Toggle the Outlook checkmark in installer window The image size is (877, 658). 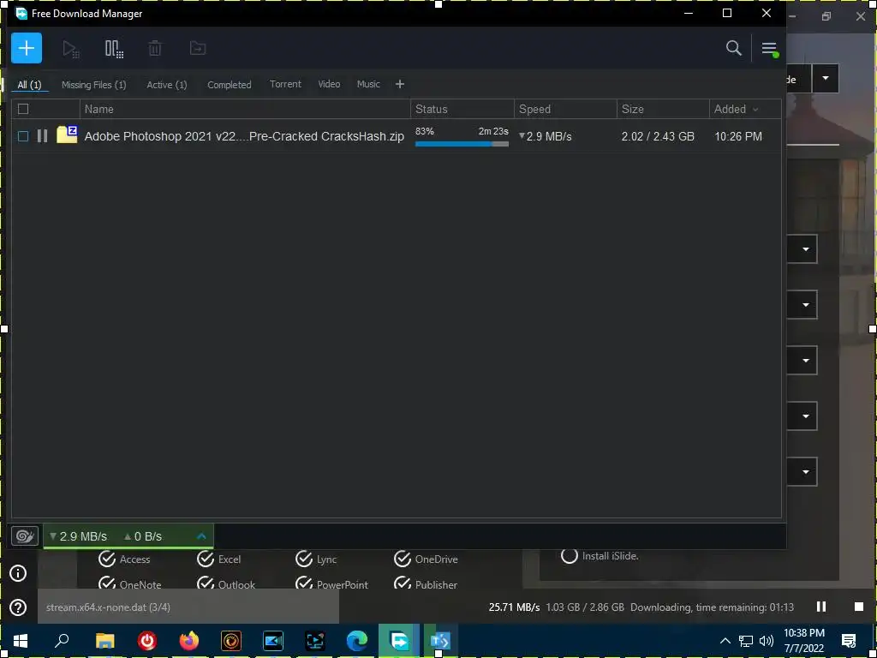coord(206,583)
